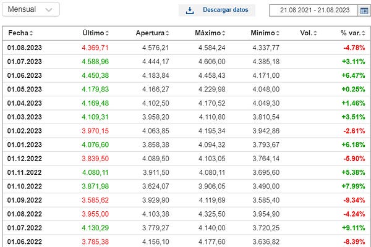Viewport: 371px width, 247px height.
Task: Sort the table by Vol. column
Action: [309, 33]
